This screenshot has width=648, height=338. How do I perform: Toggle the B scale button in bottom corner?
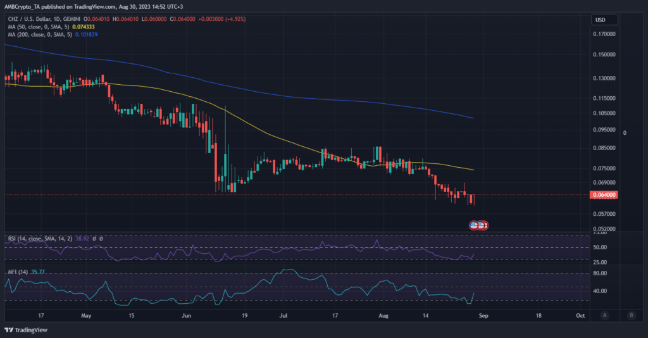630,315
